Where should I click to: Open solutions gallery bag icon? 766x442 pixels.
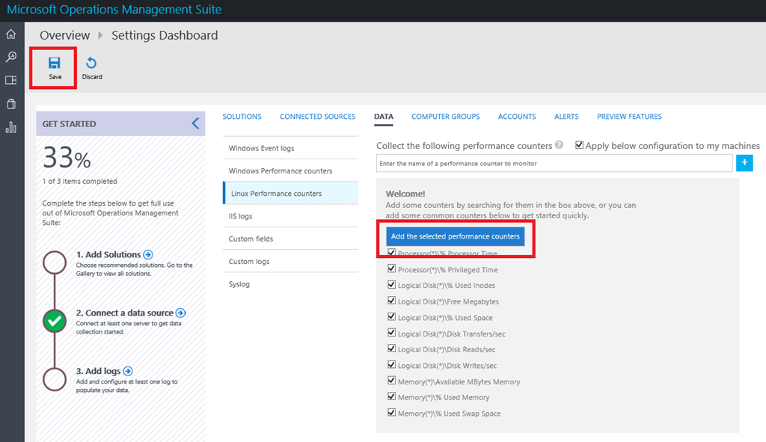(10, 103)
